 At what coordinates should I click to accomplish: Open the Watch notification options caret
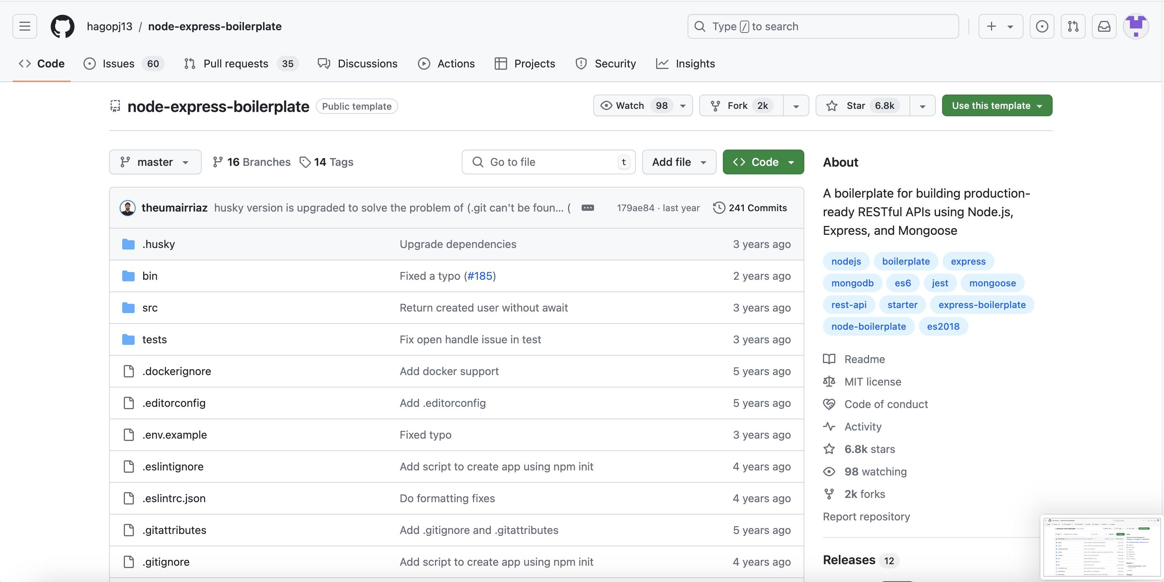click(683, 105)
